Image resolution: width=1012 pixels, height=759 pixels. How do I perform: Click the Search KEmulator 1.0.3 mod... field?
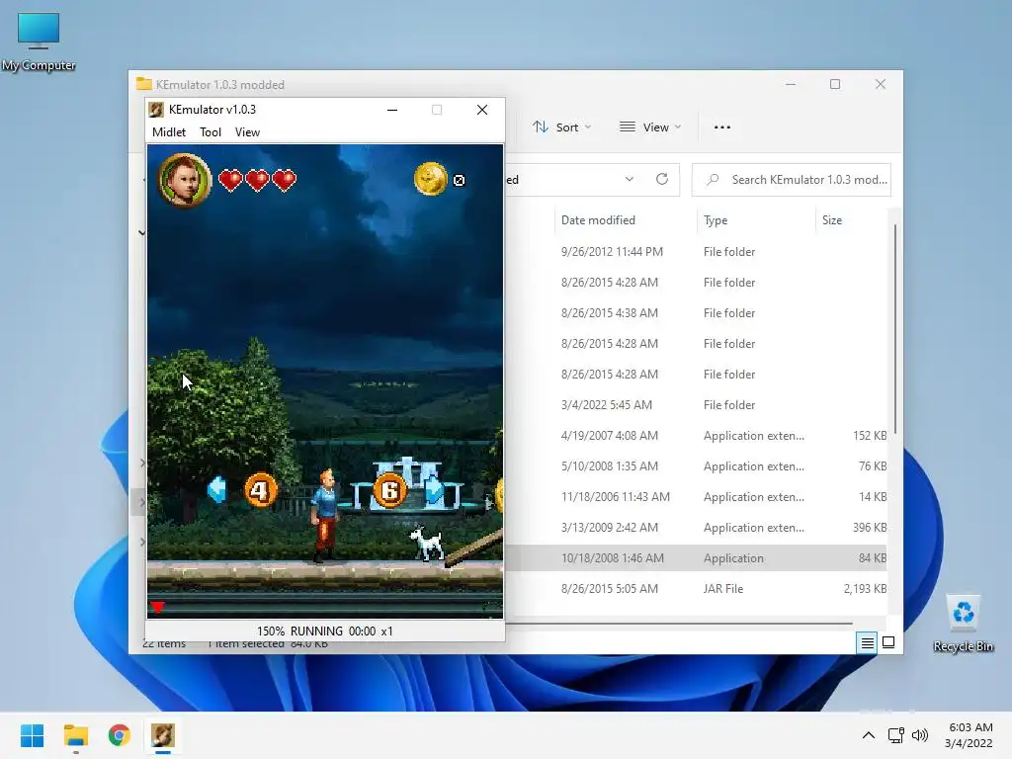(x=792, y=180)
